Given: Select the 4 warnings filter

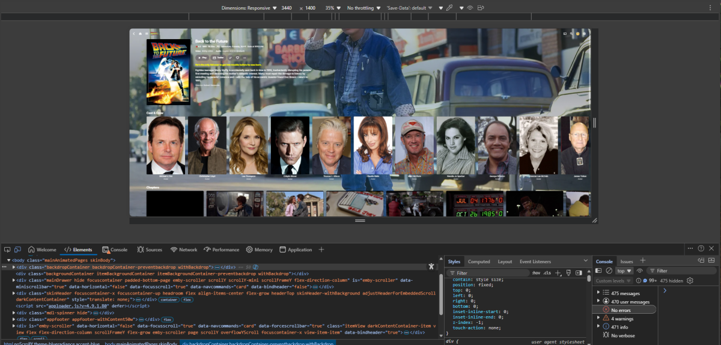Looking at the screenshot, I should (x=624, y=319).
